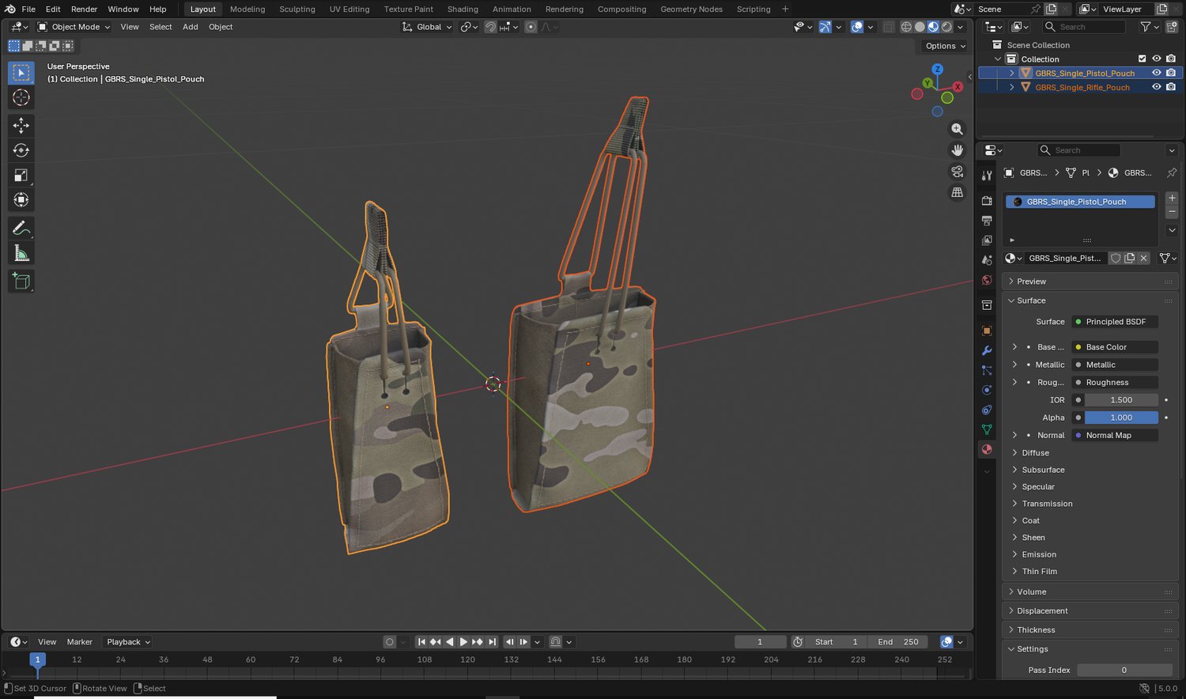Click the Options button in viewport
The image size is (1186, 699).
coord(945,46)
